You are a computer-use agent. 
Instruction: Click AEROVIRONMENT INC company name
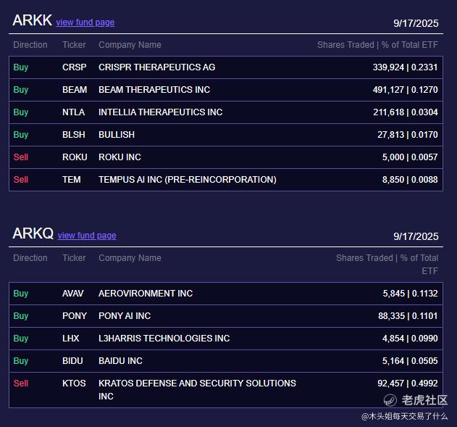point(146,294)
